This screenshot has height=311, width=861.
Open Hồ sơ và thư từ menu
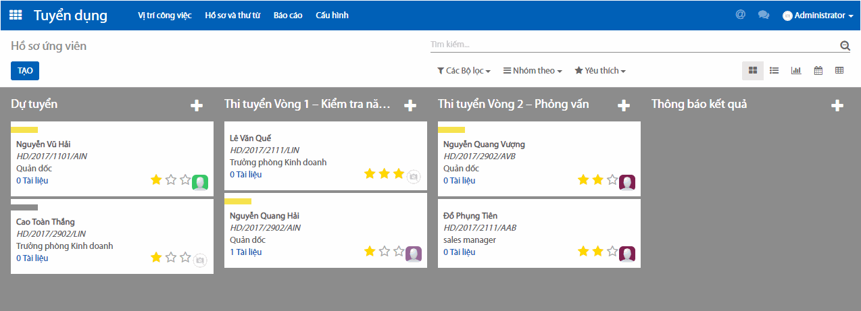click(x=232, y=15)
